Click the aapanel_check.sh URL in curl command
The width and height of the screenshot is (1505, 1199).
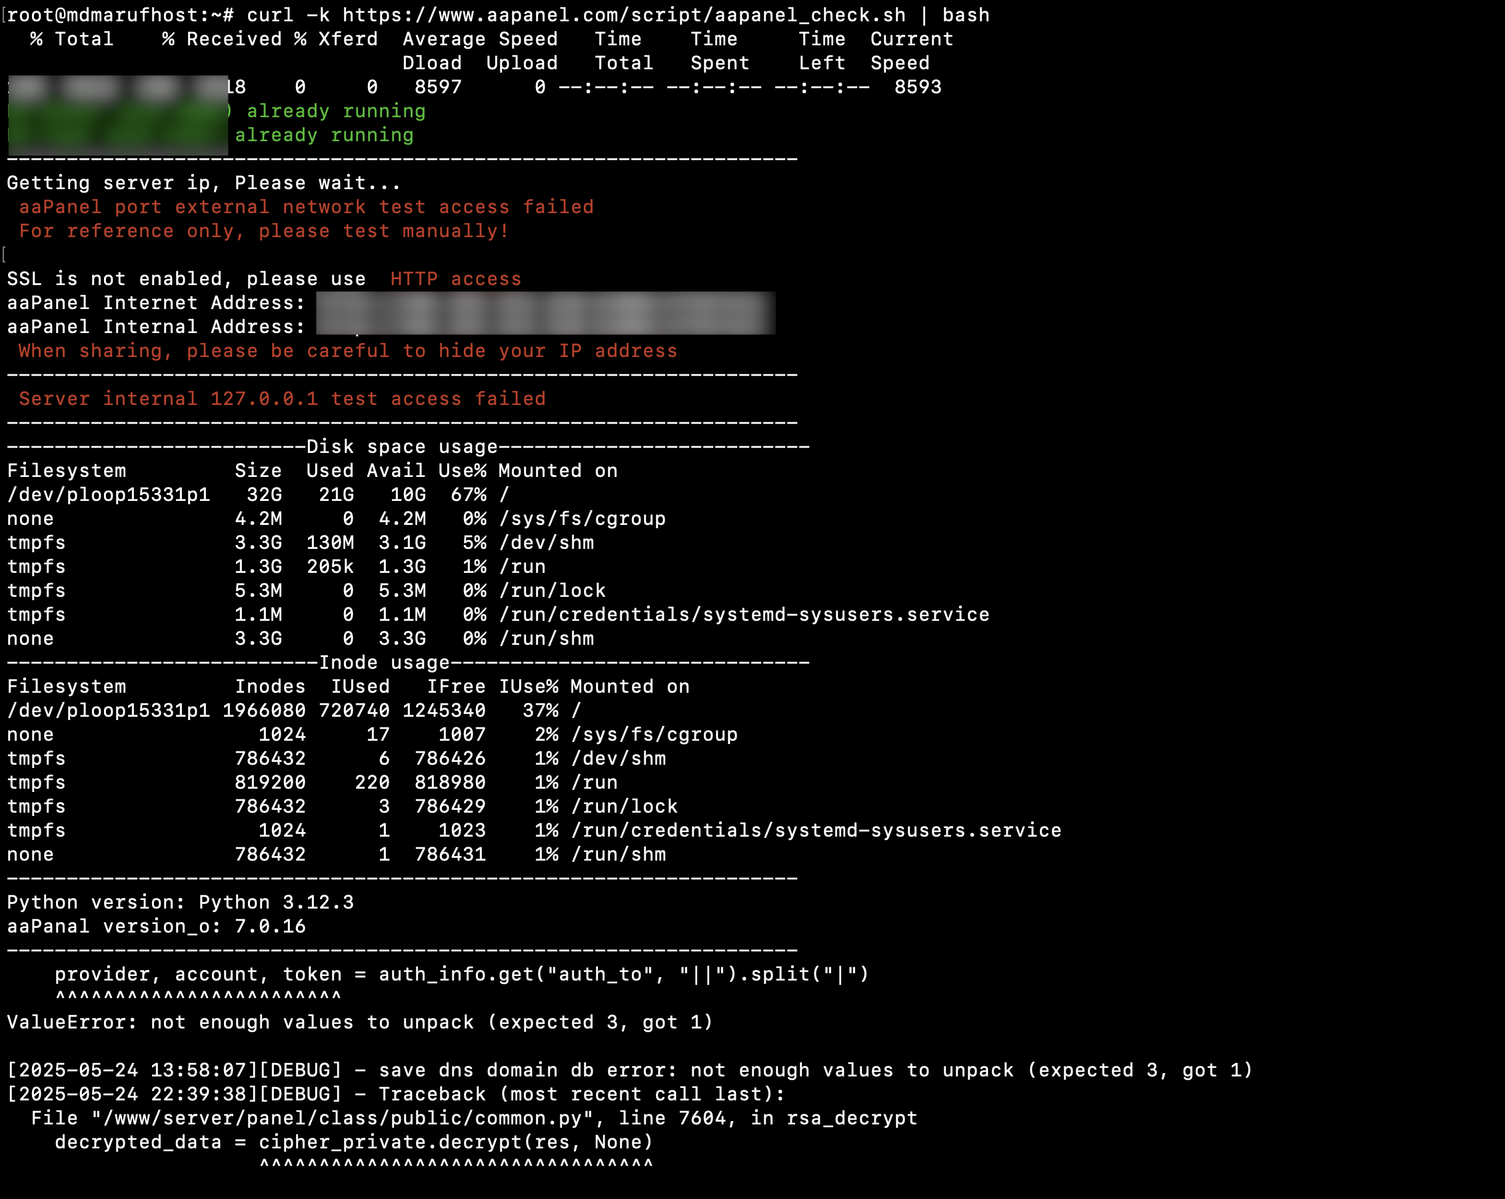pyautogui.click(x=623, y=15)
